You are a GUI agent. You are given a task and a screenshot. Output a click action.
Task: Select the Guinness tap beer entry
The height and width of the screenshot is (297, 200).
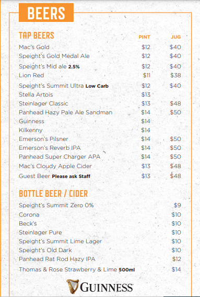coord(31,121)
